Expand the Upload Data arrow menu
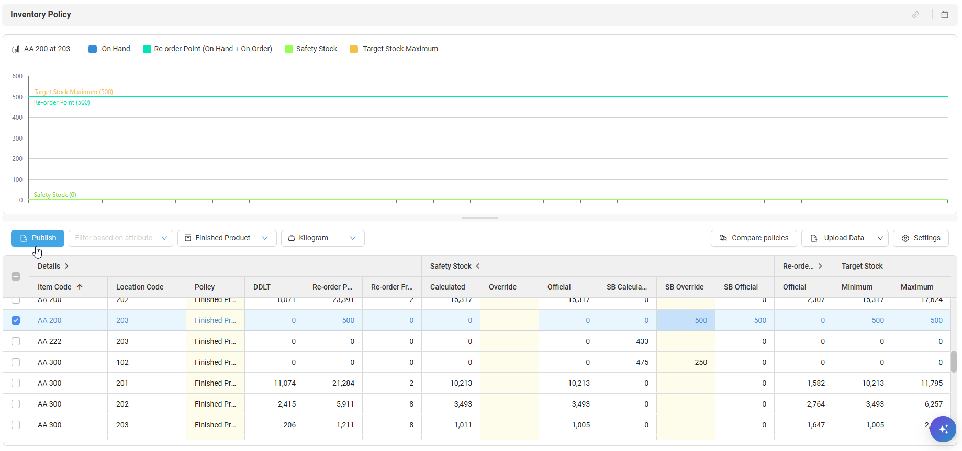Screen dimensions: 962x451 pos(880,238)
